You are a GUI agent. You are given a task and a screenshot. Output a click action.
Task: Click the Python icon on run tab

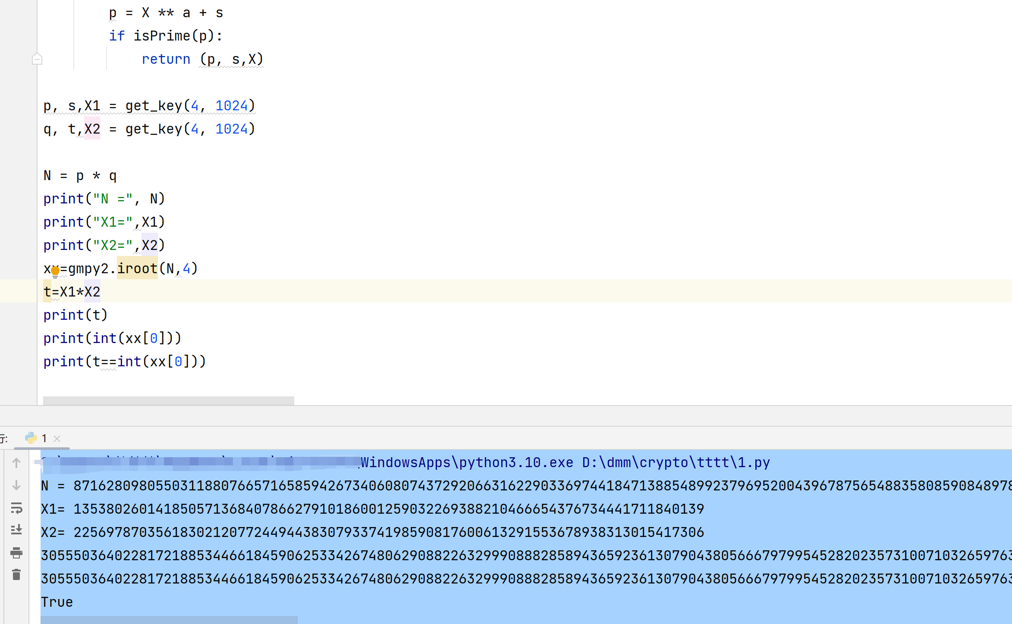[x=31, y=438]
